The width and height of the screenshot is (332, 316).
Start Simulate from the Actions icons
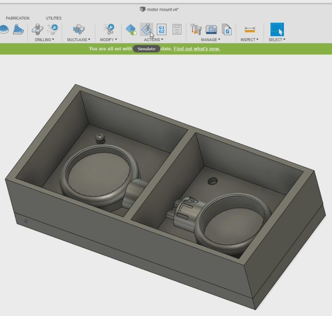(x=147, y=30)
